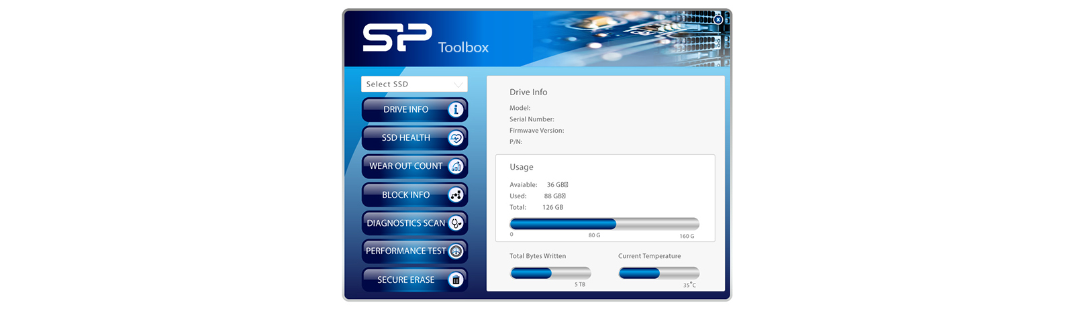The height and width of the screenshot is (309, 1074).
Task: Click the Current Temperature gauge bar
Action: tap(658, 273)
